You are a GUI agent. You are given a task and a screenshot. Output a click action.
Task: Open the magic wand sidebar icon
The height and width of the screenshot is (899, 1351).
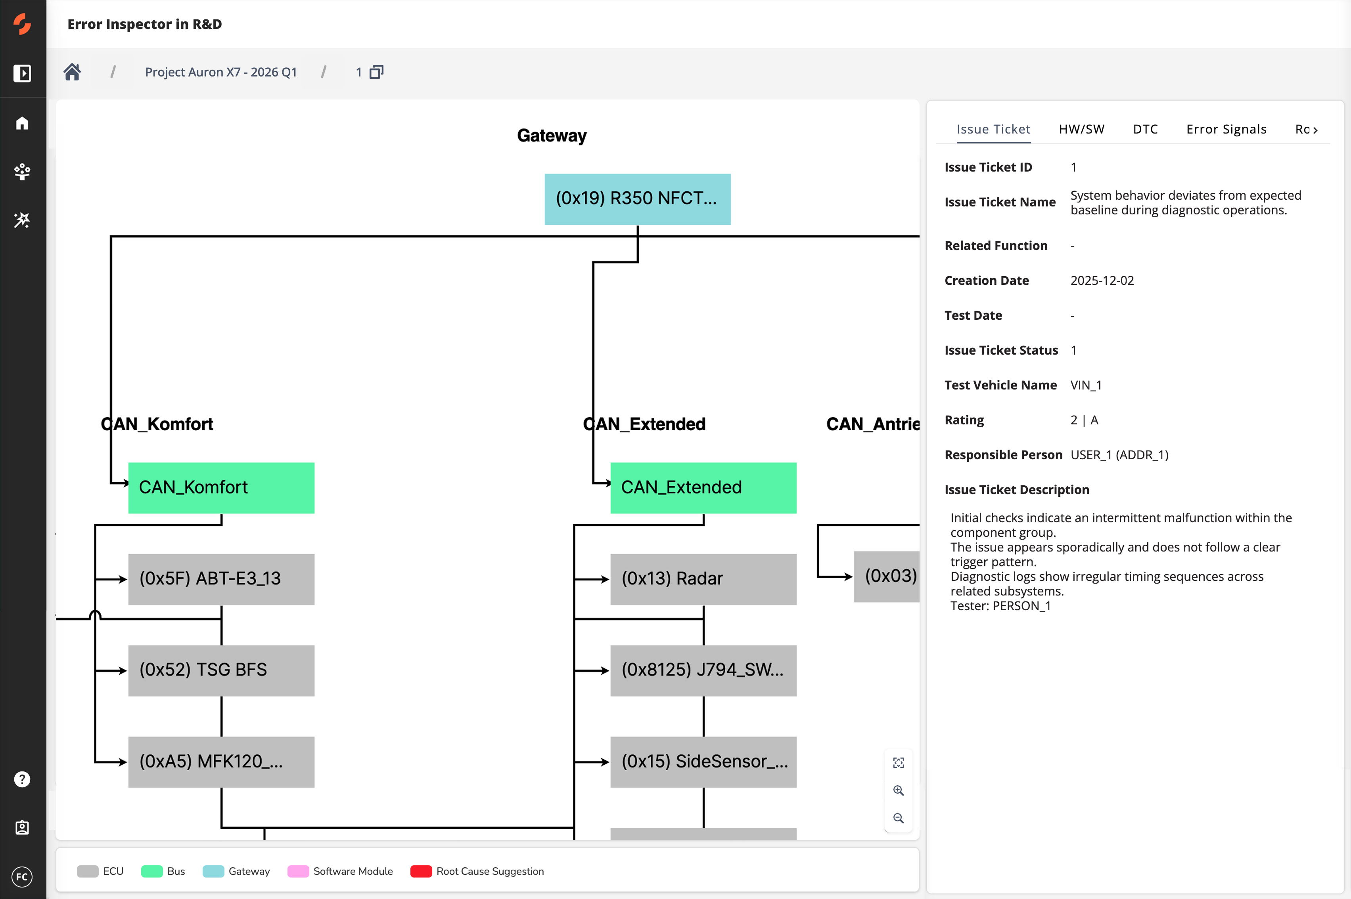22,220
